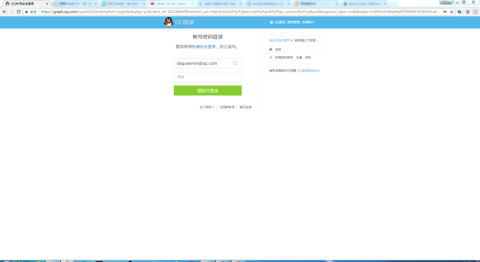Image resolution: width=480 pixels, height=262 pixels.
Task: Click the 帐号密码登录 heading text
Action: 208,37
